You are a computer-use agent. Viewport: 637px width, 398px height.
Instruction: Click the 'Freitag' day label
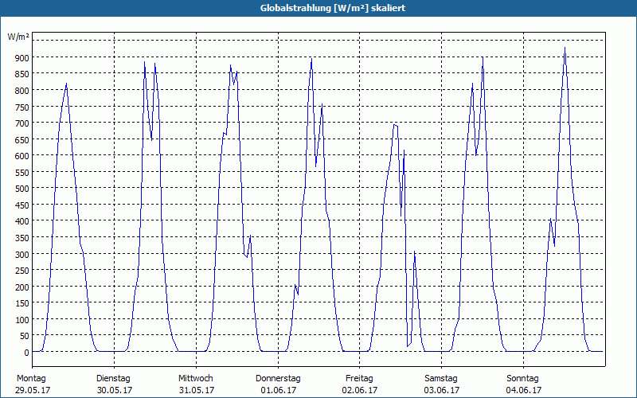[359, 379]
